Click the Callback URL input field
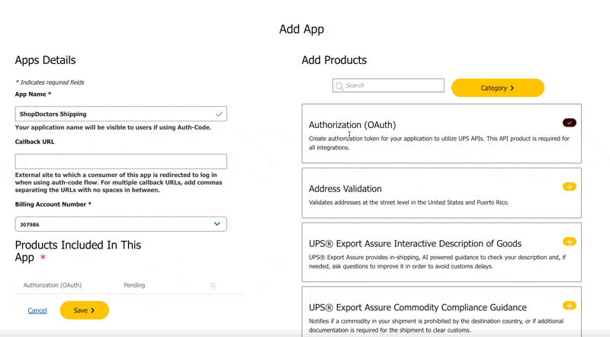 click(121, 162)
